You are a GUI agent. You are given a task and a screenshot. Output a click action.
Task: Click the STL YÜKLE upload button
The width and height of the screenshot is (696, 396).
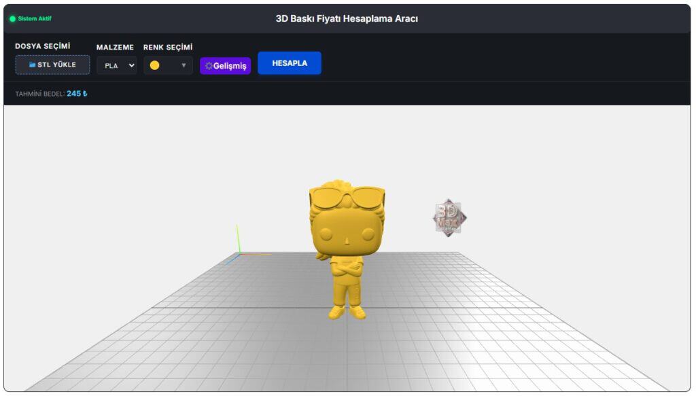(52, 65)
